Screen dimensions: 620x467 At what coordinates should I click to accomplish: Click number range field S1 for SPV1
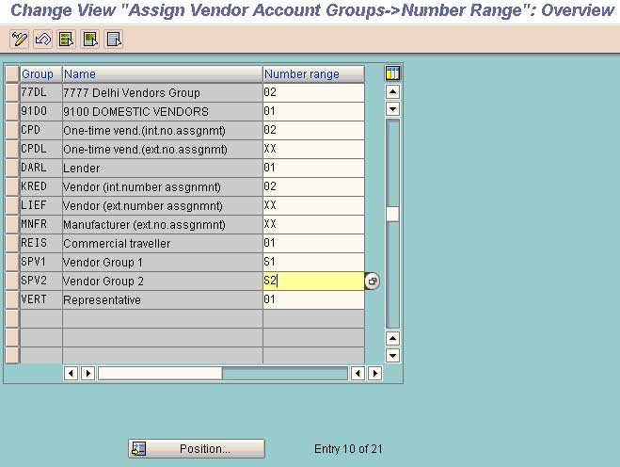coord(313,262)
